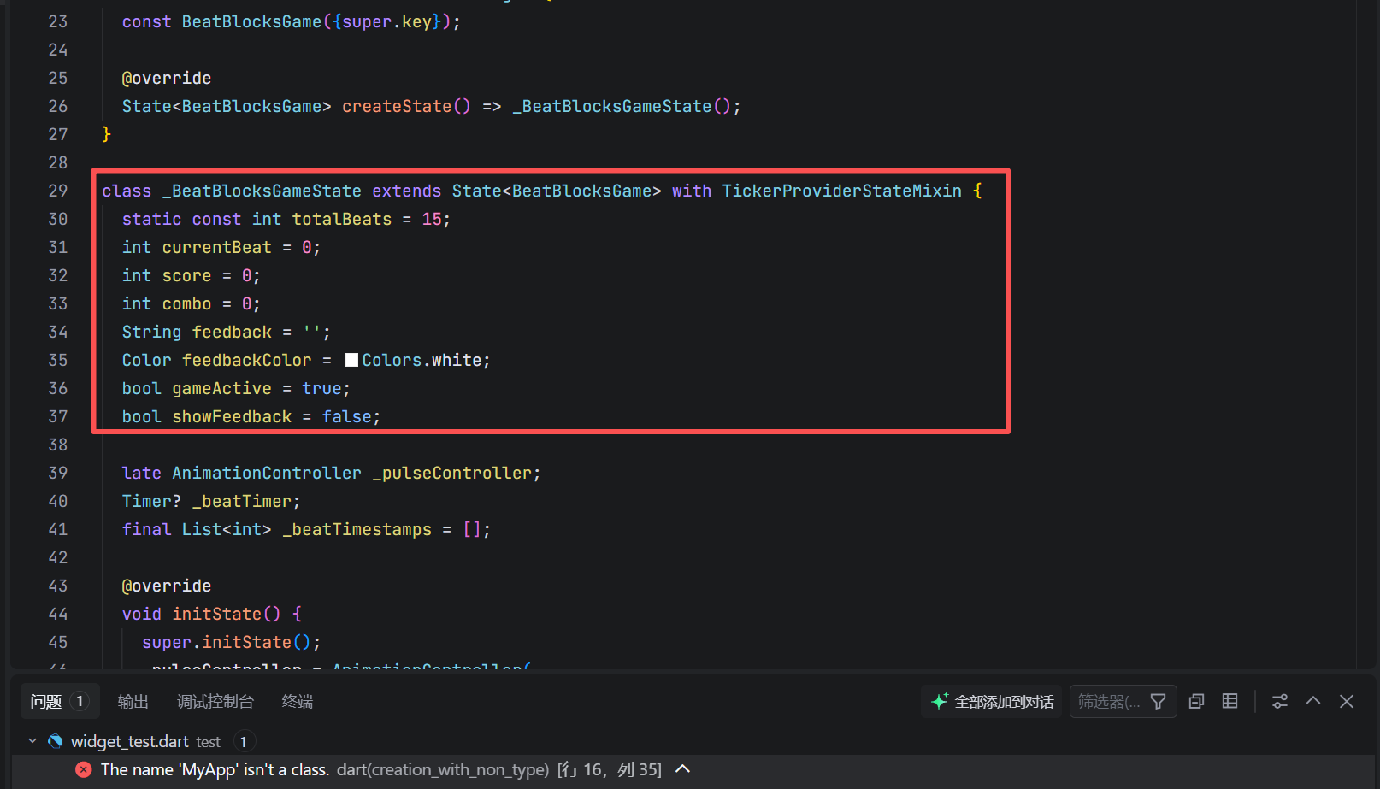Click the 全部添加到对话 button
Image resolution: width=1380 pixels, height=789 pixels.
[992, 702]
